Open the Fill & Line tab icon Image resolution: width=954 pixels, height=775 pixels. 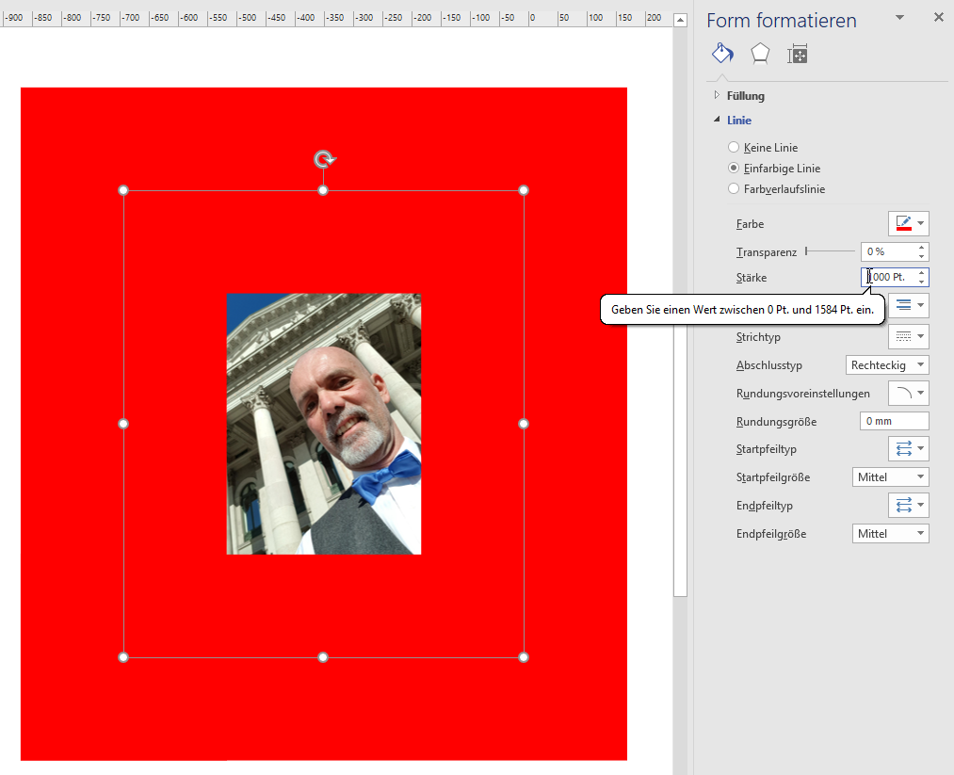(722, 54)
